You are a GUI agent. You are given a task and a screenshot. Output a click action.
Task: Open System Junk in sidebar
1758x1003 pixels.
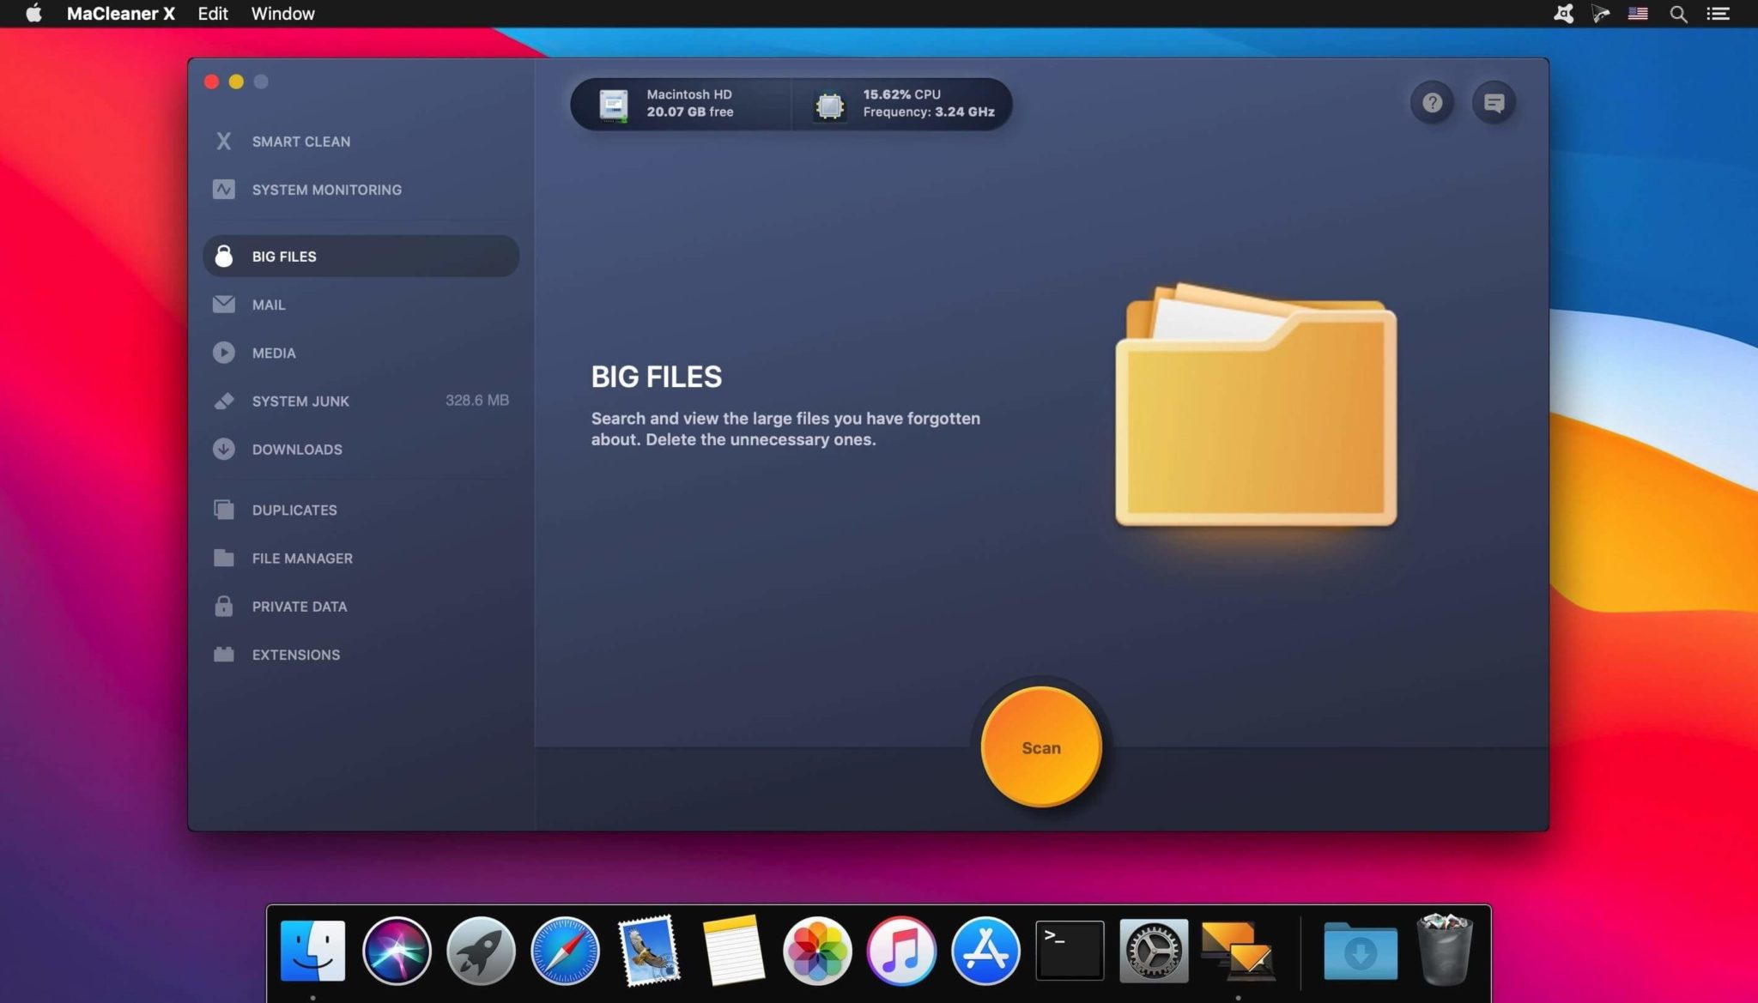tap(300, 401)
